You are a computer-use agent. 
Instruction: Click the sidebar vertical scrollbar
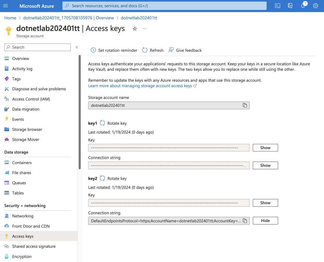click(80, 112)
